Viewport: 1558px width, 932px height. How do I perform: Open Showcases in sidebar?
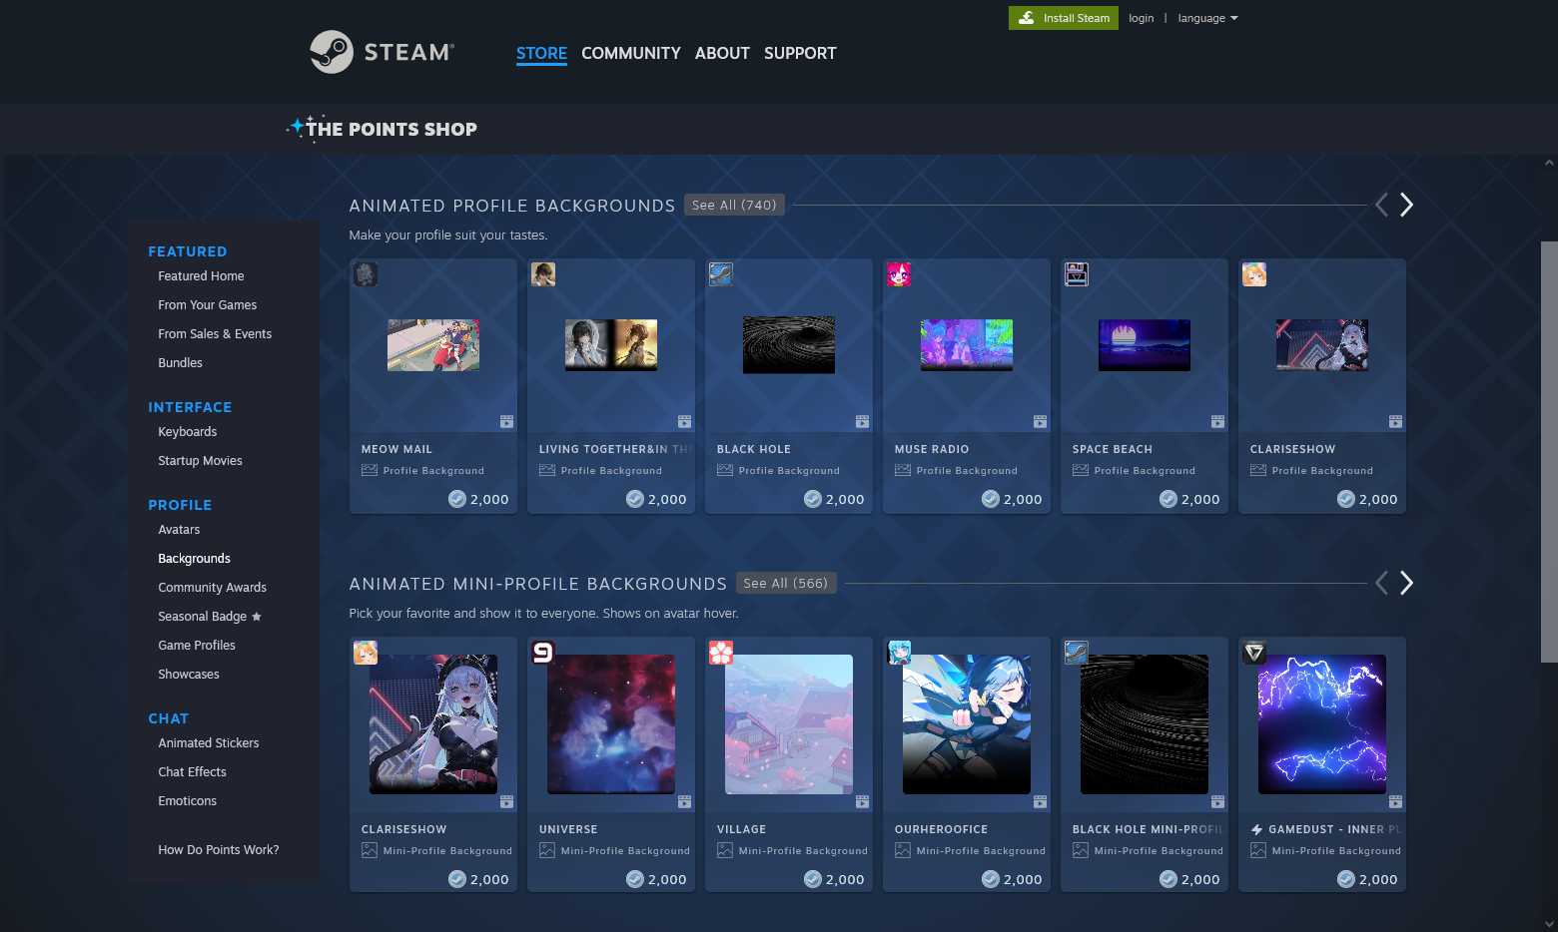(x=189, y=675)
